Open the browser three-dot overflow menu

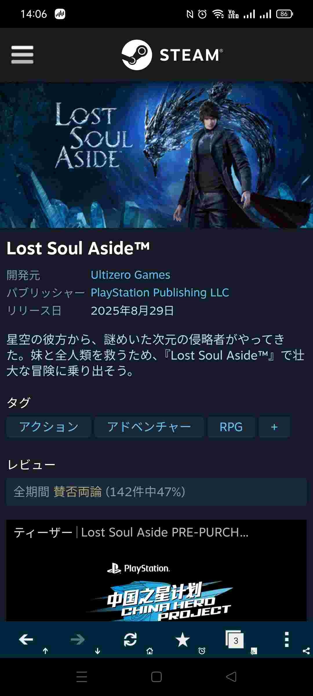(287, 639)
